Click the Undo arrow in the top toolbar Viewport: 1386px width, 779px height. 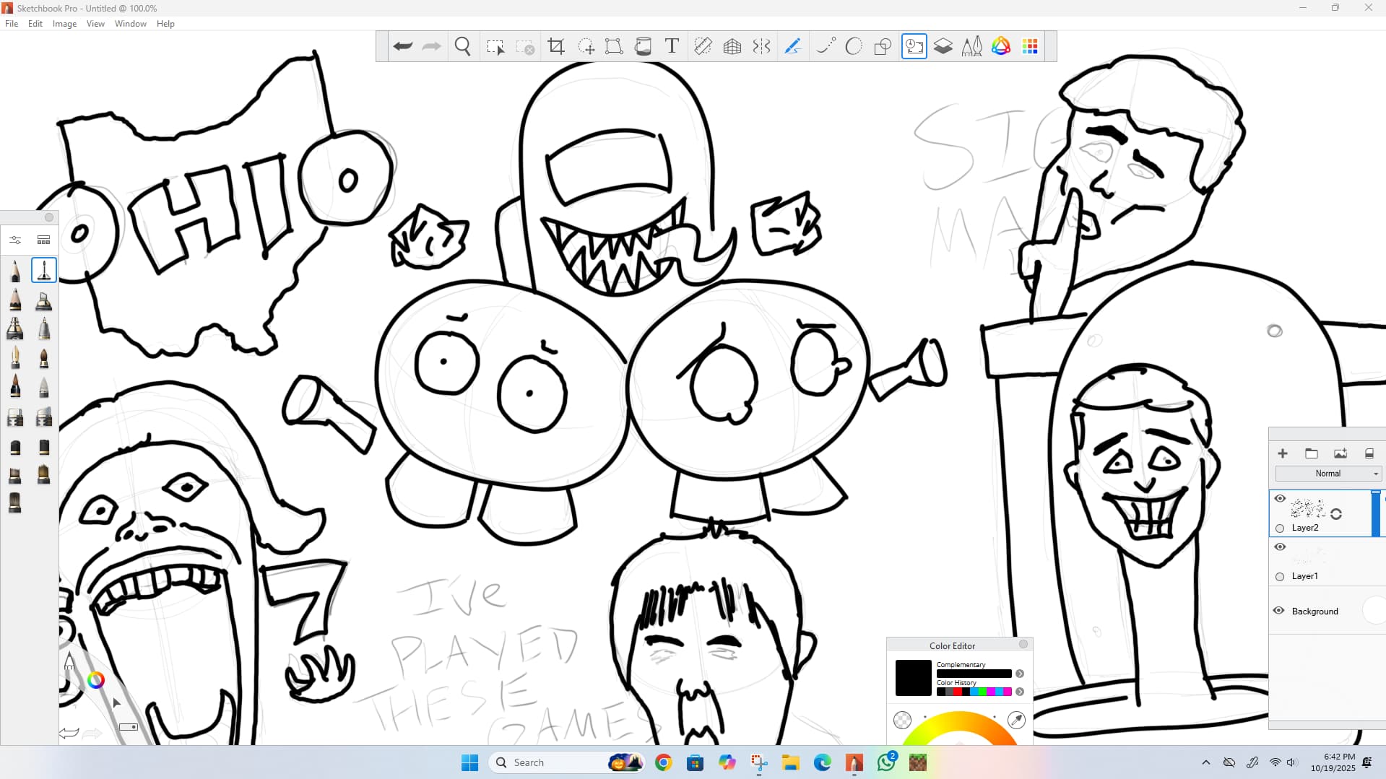(403, 47)
